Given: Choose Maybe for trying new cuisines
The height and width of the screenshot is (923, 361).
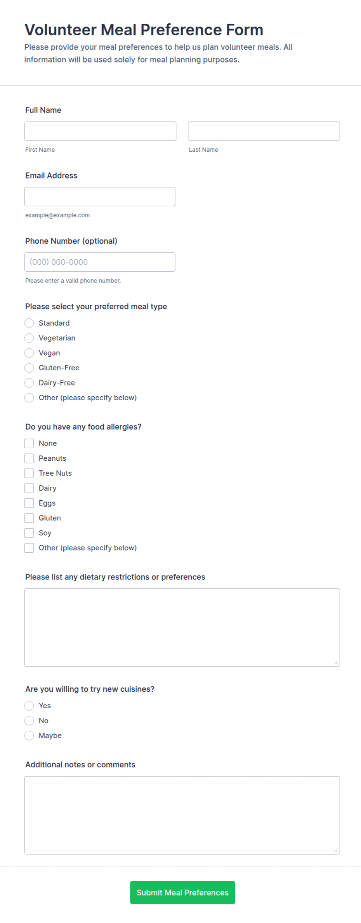Looking at the screenshot, I should coord(29,736).
